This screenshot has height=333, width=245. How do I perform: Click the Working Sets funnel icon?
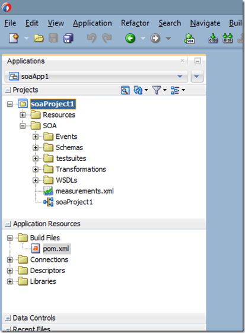coord(157,90)
